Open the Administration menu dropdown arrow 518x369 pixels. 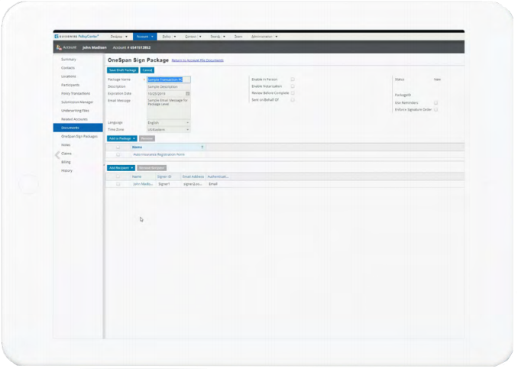[276, 37]
